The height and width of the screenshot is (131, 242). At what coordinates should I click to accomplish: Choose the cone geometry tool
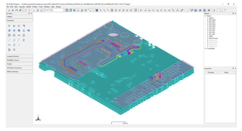[x=24, y=31]
